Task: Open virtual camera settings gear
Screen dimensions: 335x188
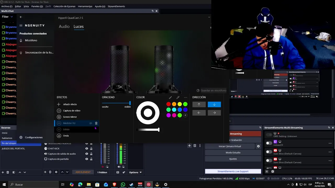Action: click(x=258, y=146)
